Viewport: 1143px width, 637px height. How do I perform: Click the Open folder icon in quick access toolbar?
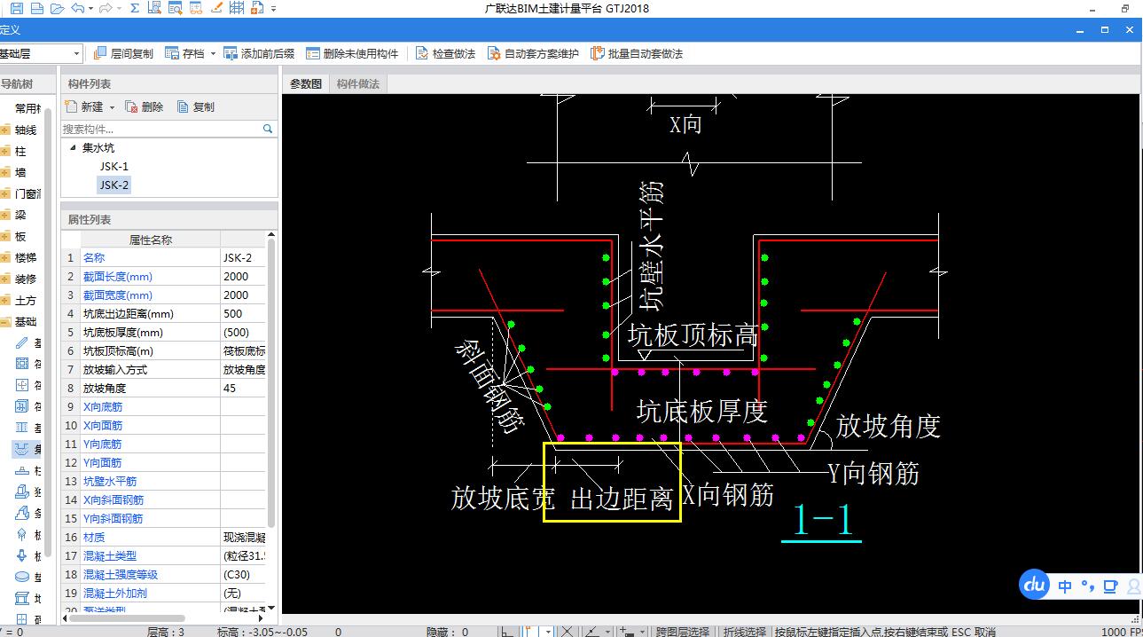(57, 8)
